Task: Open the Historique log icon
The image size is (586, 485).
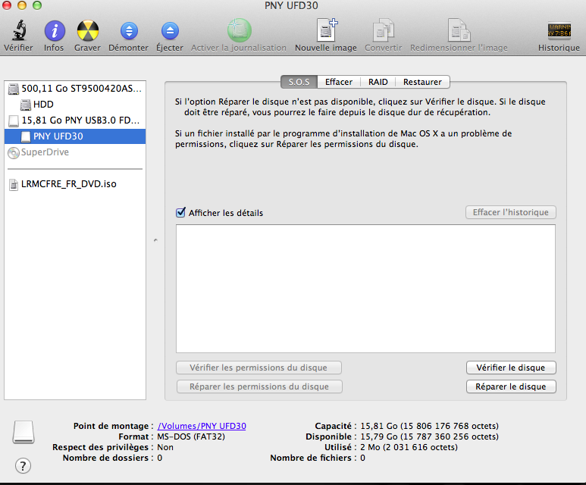Action: pyautogui.click(x=559, y=32)
